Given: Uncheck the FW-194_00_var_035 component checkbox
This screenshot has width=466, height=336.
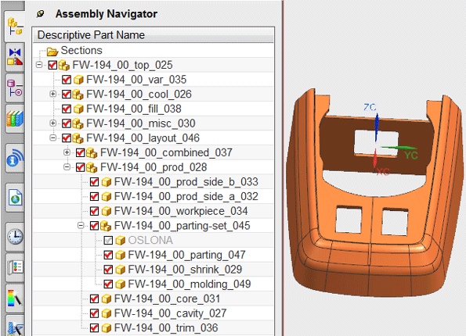Looking at the screenshot, I should point(67,80).
